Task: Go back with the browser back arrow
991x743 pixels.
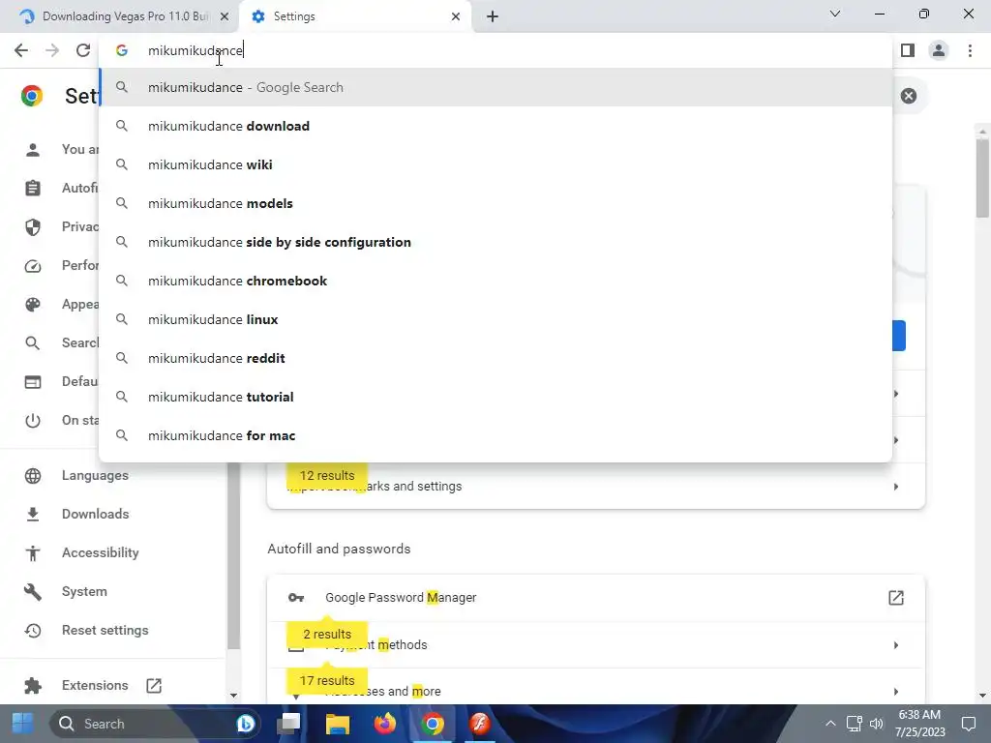Action: pos(21,50)
